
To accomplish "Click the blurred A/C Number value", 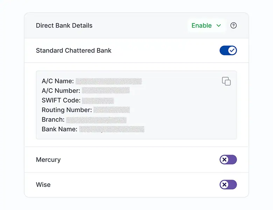I will coord(106,91).
